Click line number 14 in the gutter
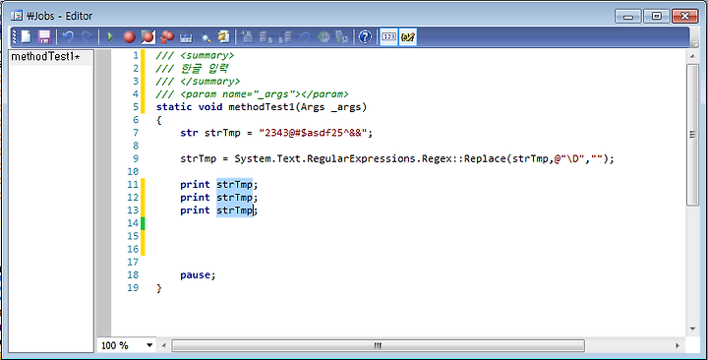The width and height of the screenshot is (708, 360). tap(133, 223)
